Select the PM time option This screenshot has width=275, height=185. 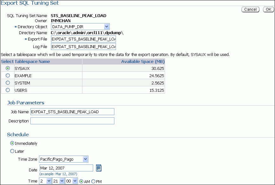point(93,181)
